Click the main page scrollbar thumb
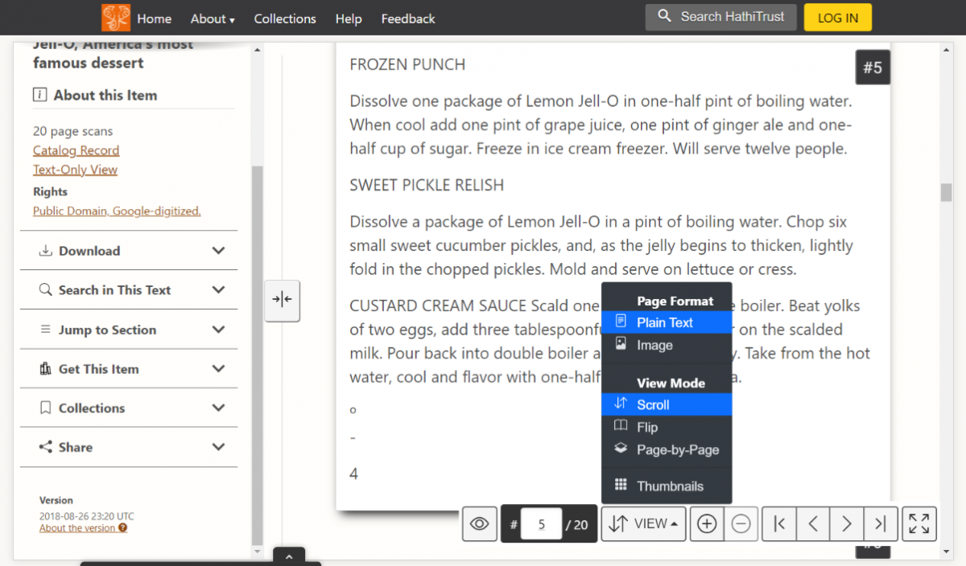The width and height of the screenshot is (966, 566). pyautogui.click(x=947, y=193)
